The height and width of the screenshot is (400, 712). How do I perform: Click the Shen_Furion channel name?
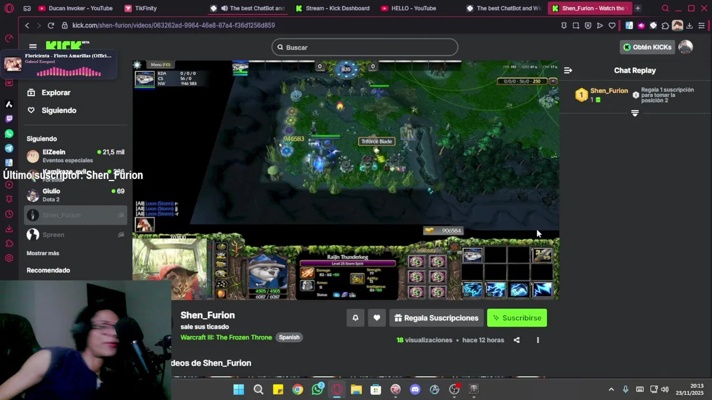pos(207,315)
